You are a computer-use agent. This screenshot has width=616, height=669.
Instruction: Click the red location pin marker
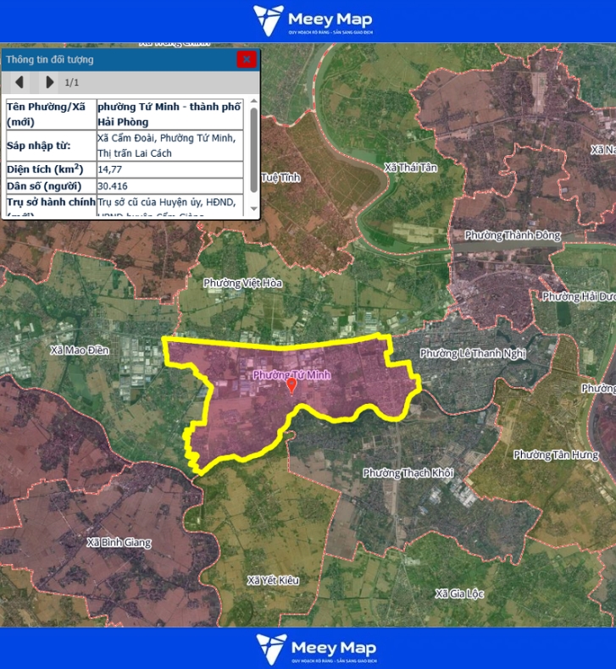[x=291, y=385]
